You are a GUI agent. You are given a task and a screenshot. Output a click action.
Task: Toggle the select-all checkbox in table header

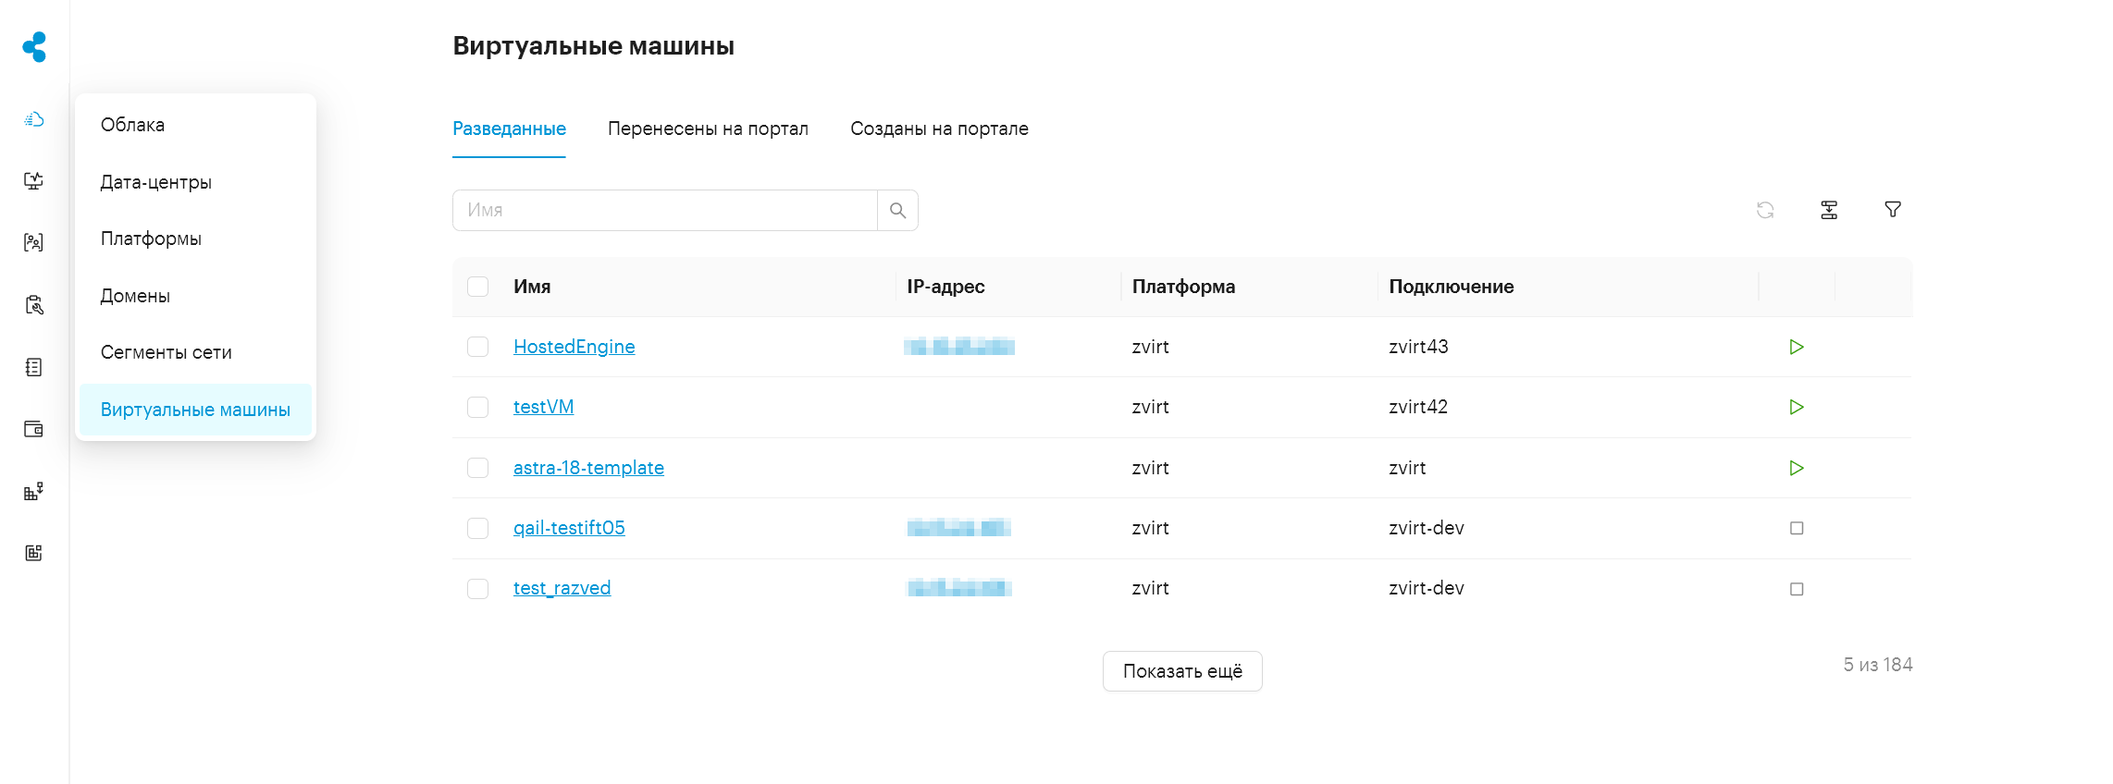click(477, 287)
